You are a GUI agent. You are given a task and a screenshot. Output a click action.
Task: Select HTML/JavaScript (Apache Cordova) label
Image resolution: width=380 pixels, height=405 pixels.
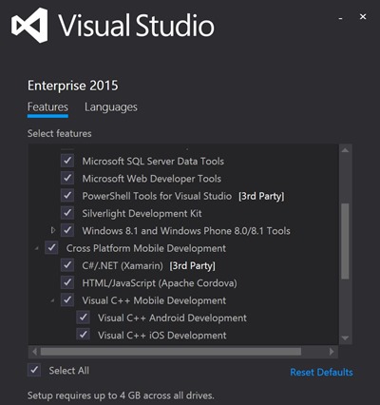pyautogui.click(x=160, y=283)
